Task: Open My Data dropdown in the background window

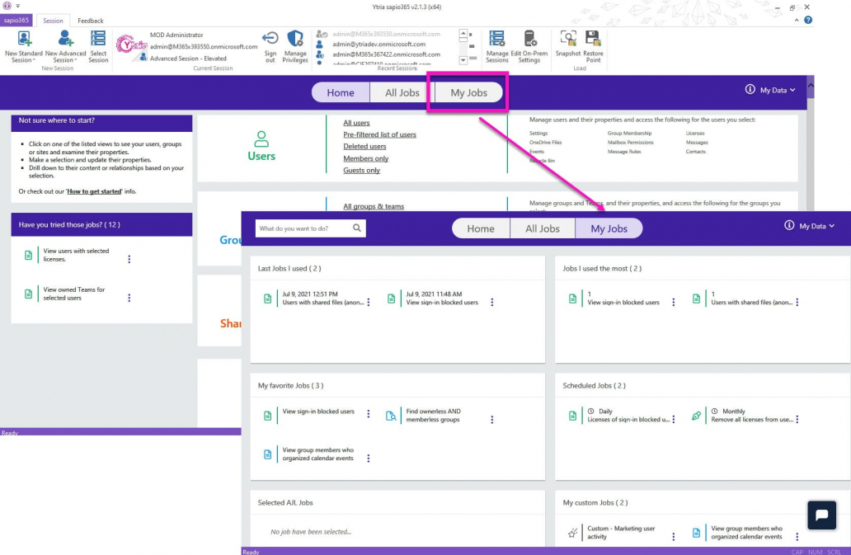Action: pyautogui.click(x=777, y=90)
